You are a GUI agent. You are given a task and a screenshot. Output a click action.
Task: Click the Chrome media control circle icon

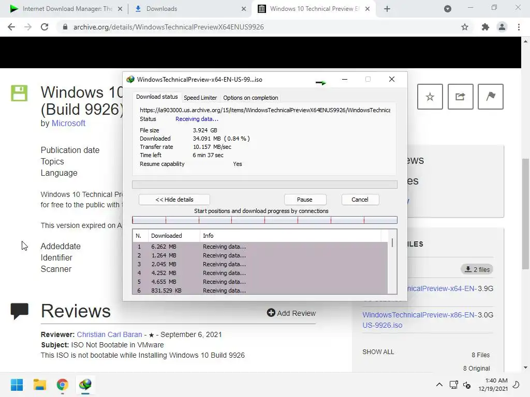448,9
